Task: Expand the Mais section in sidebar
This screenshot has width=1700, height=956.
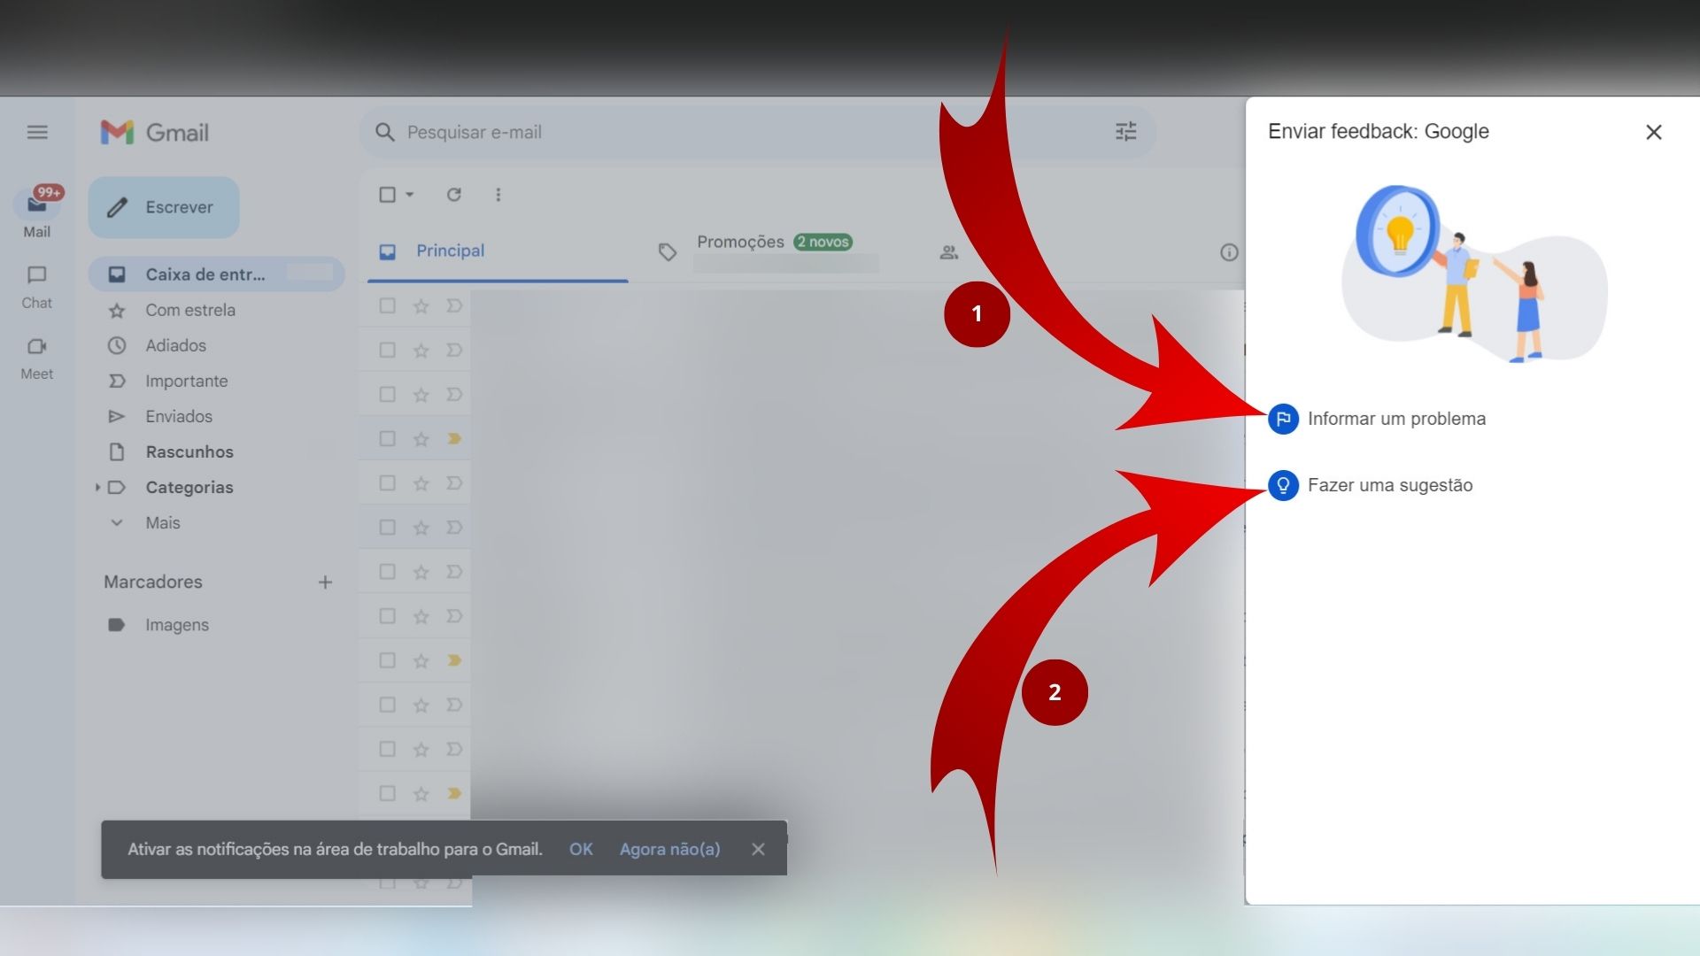Action: click(162, 523)
